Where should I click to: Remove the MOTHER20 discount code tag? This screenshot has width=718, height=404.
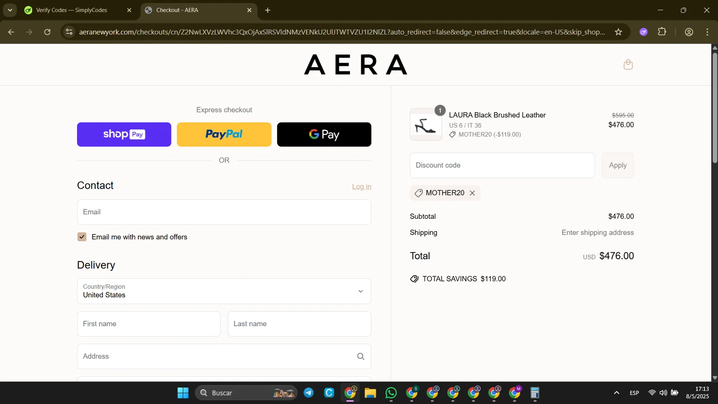[472, 193]
